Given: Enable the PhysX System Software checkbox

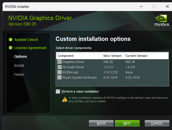Looking at the screenshot, I should (x=59, y=77).
